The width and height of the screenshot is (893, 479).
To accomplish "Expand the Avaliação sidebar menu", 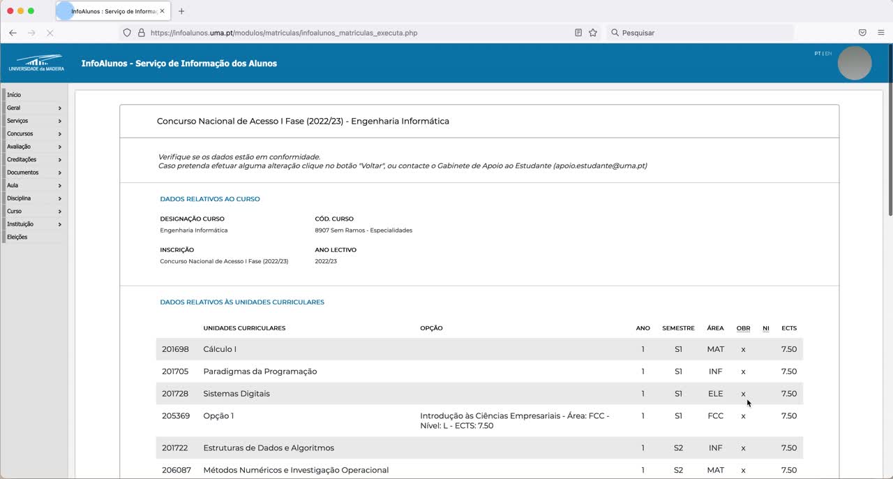I will [x=33, y=147].
